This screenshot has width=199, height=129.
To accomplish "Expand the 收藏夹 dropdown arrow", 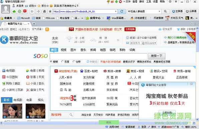I will [x=14, y=18].
